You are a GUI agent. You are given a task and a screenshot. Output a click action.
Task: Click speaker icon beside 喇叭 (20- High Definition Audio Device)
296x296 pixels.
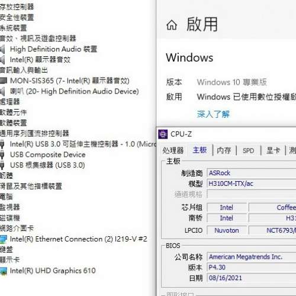click(2, 91)
